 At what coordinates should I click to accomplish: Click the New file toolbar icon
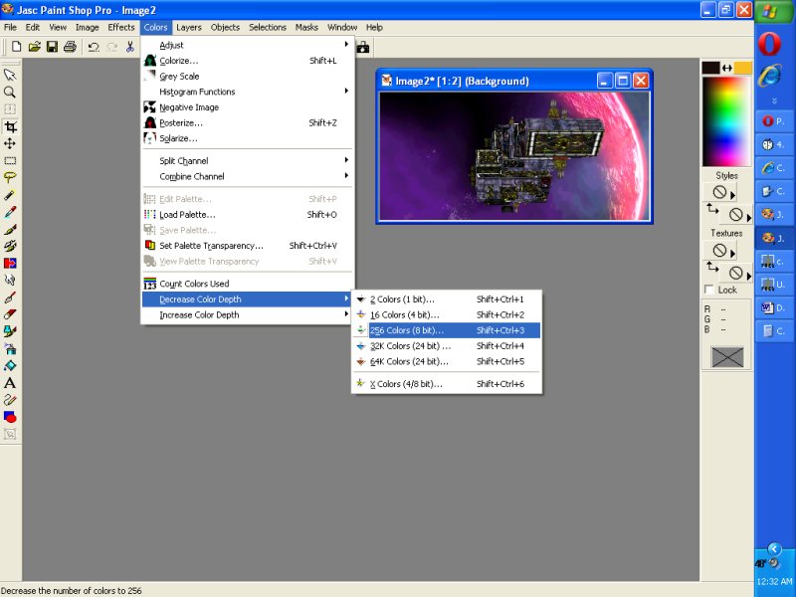click(16, 47)
